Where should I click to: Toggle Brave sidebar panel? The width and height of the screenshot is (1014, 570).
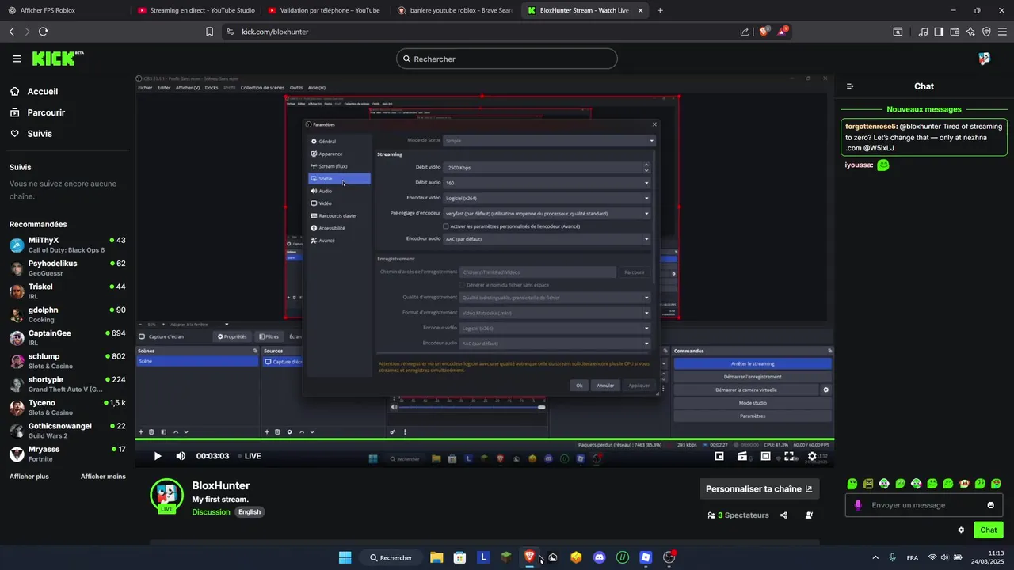click(x=939, y=32)
